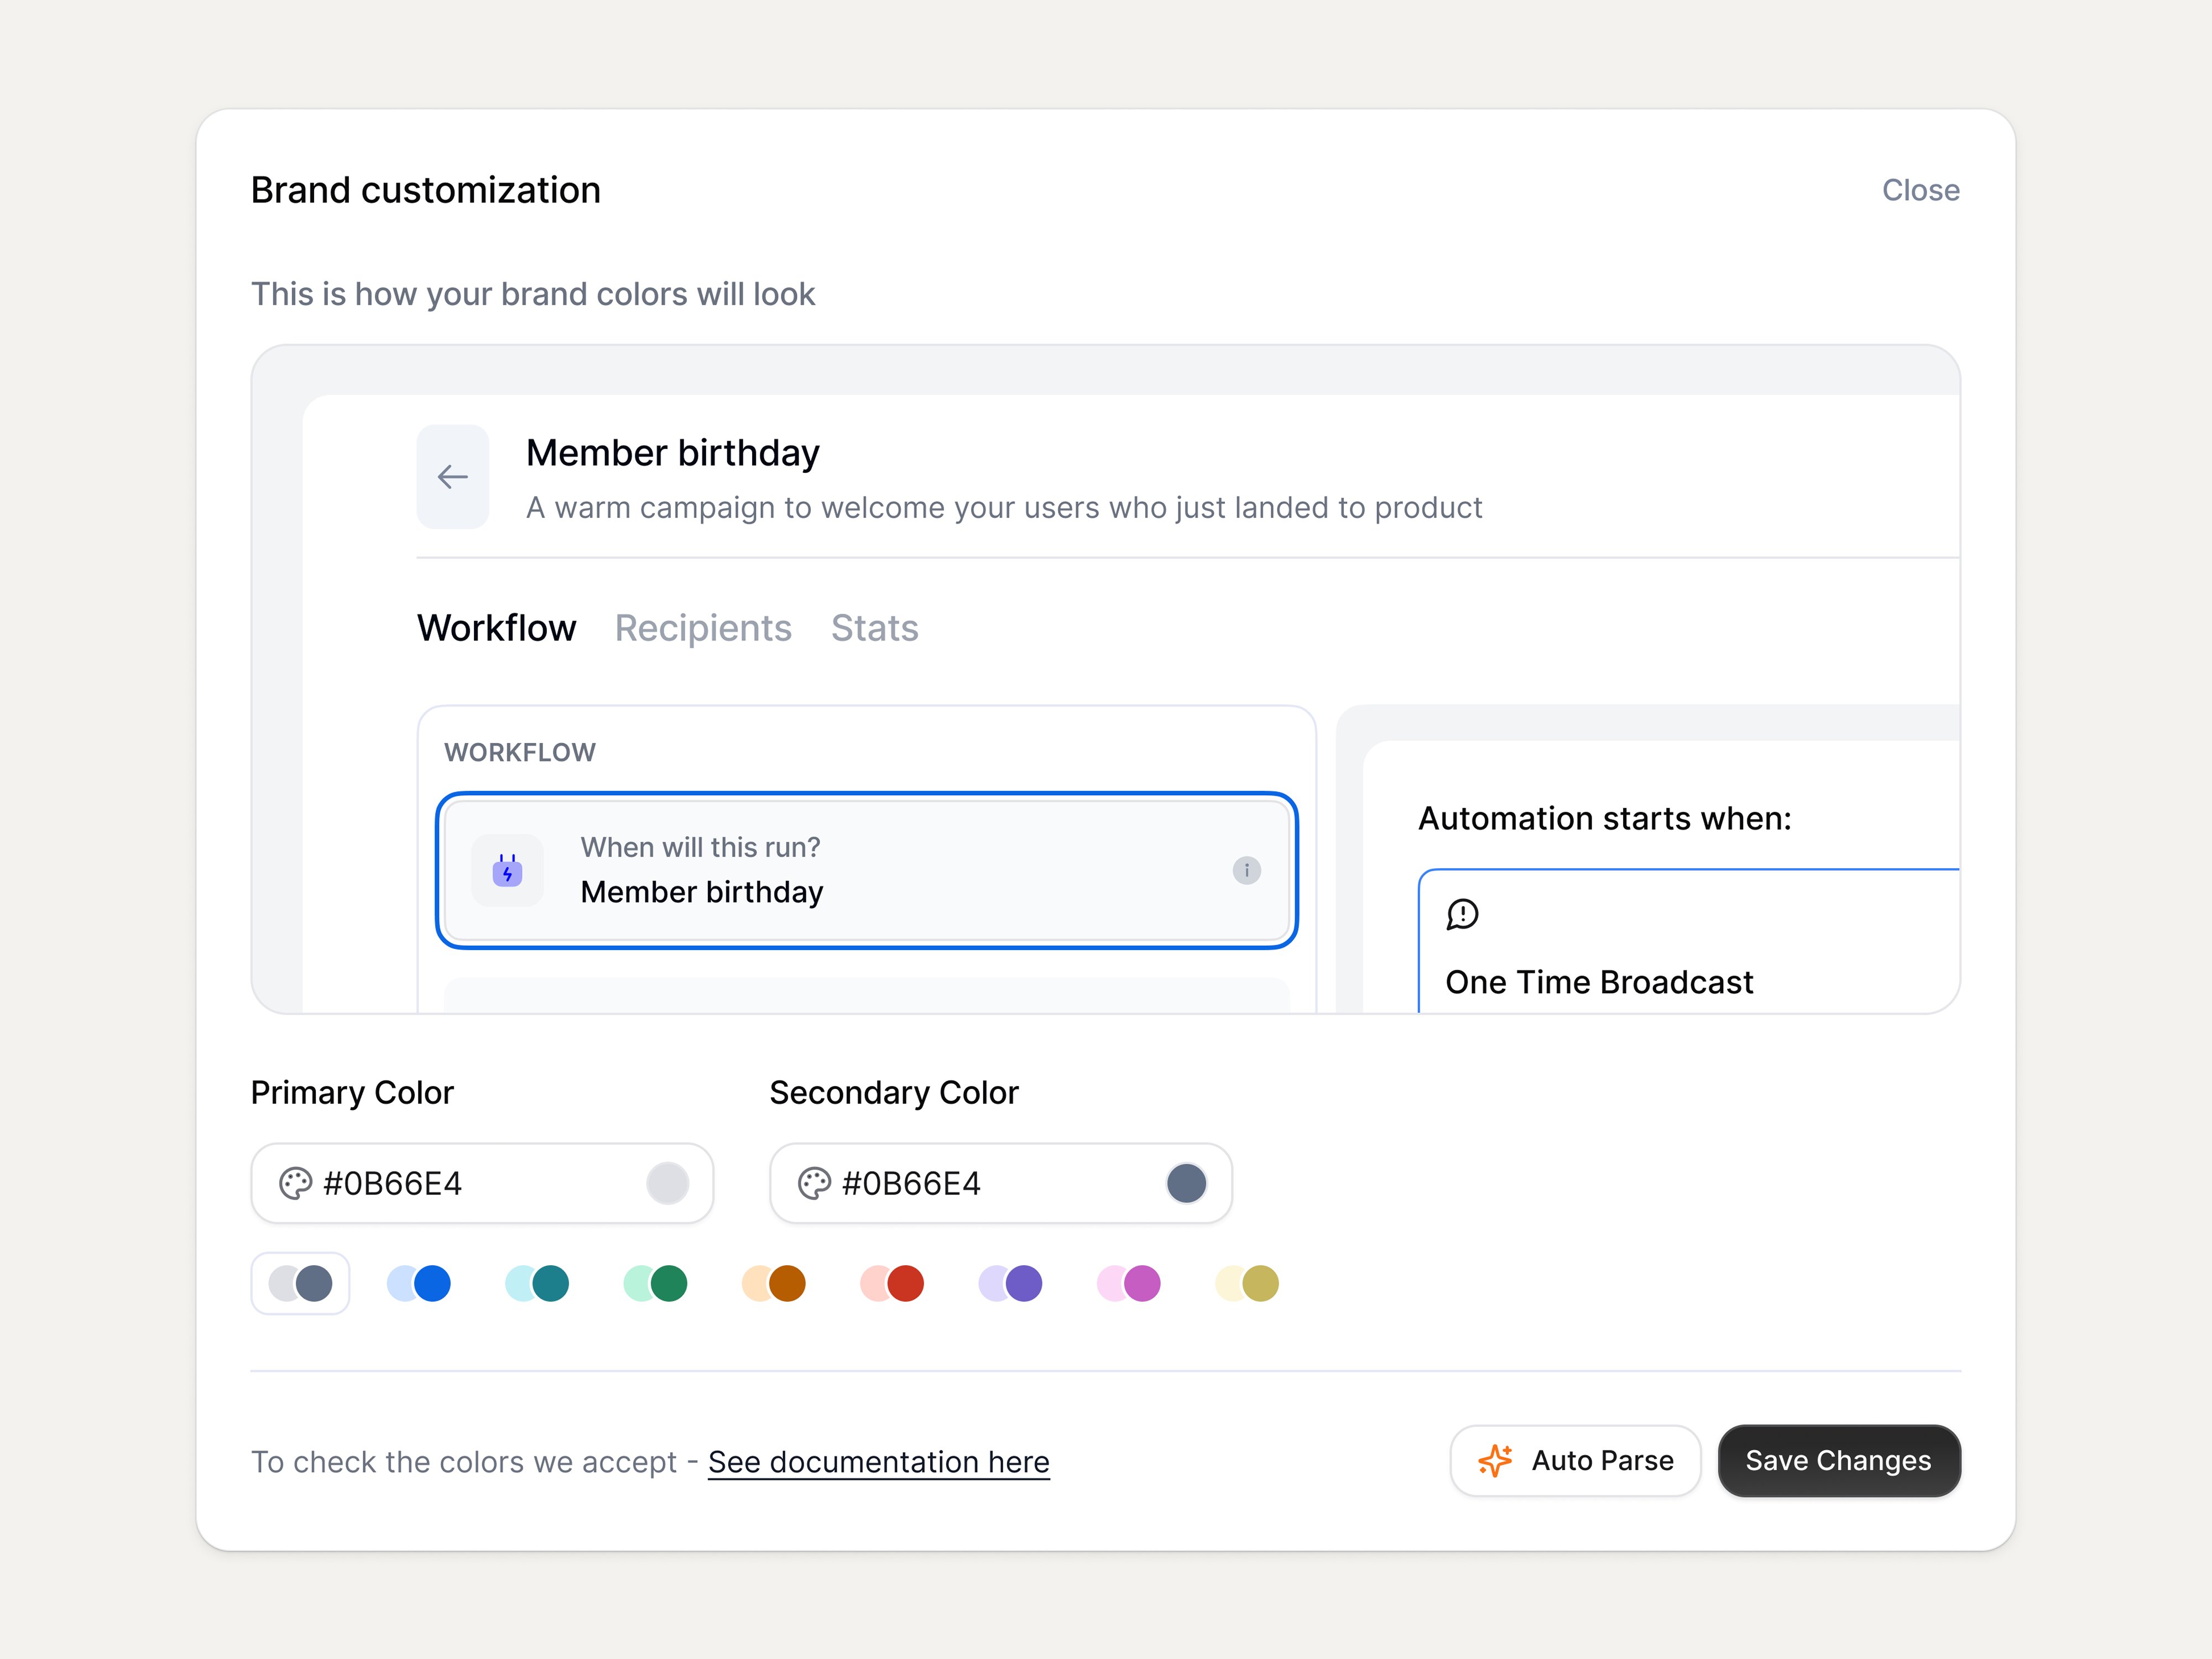
Task: Select the orange color preset
Action: click(773, 1283)
